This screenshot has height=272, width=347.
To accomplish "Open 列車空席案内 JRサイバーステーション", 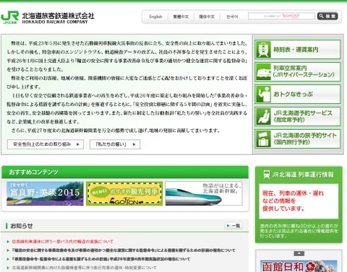I will [298, 71].
